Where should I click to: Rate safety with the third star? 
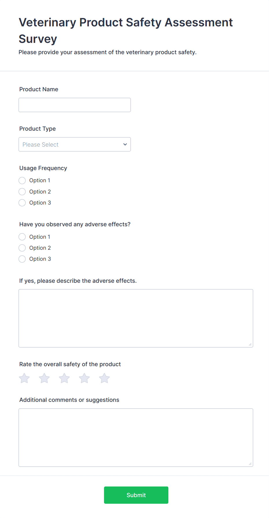coord(64,378)
